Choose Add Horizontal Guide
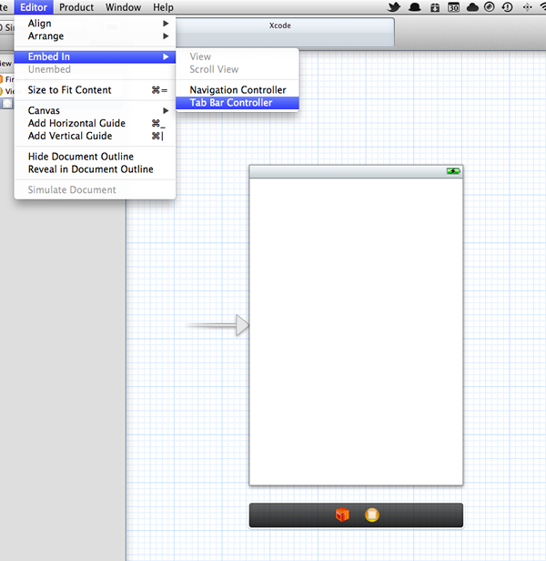Screen dimensions: 546x561 [x=95, y=124]
